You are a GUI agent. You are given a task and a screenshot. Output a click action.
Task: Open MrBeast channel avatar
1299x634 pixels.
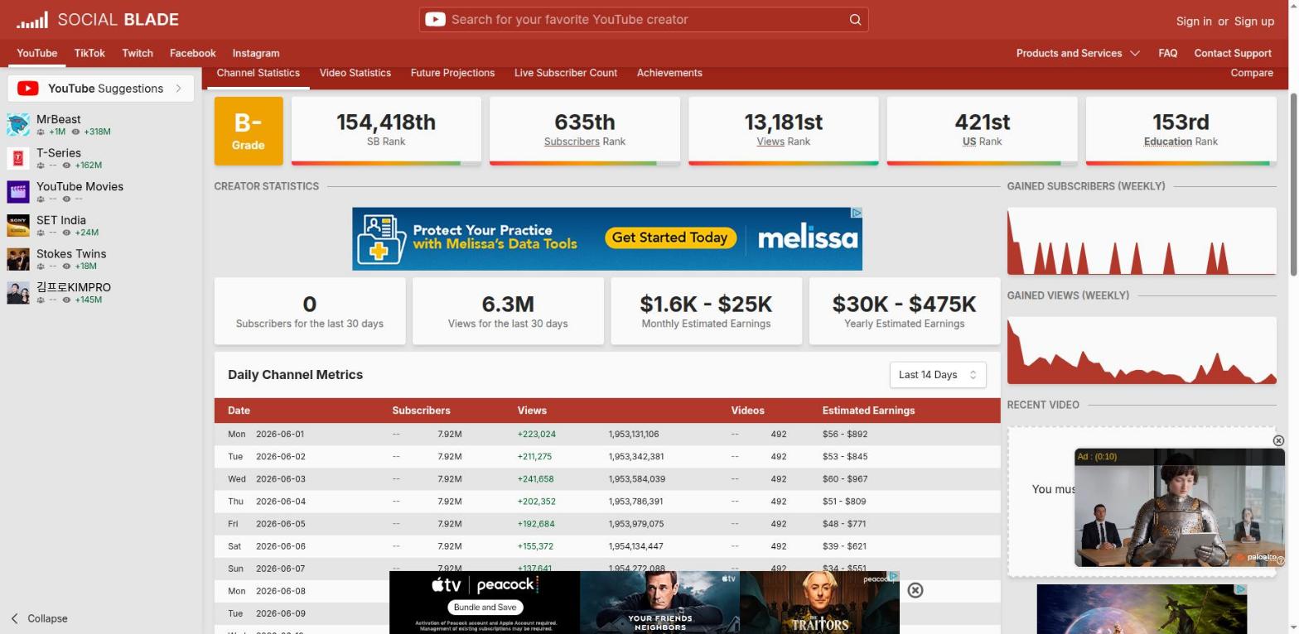click(18, 125)
